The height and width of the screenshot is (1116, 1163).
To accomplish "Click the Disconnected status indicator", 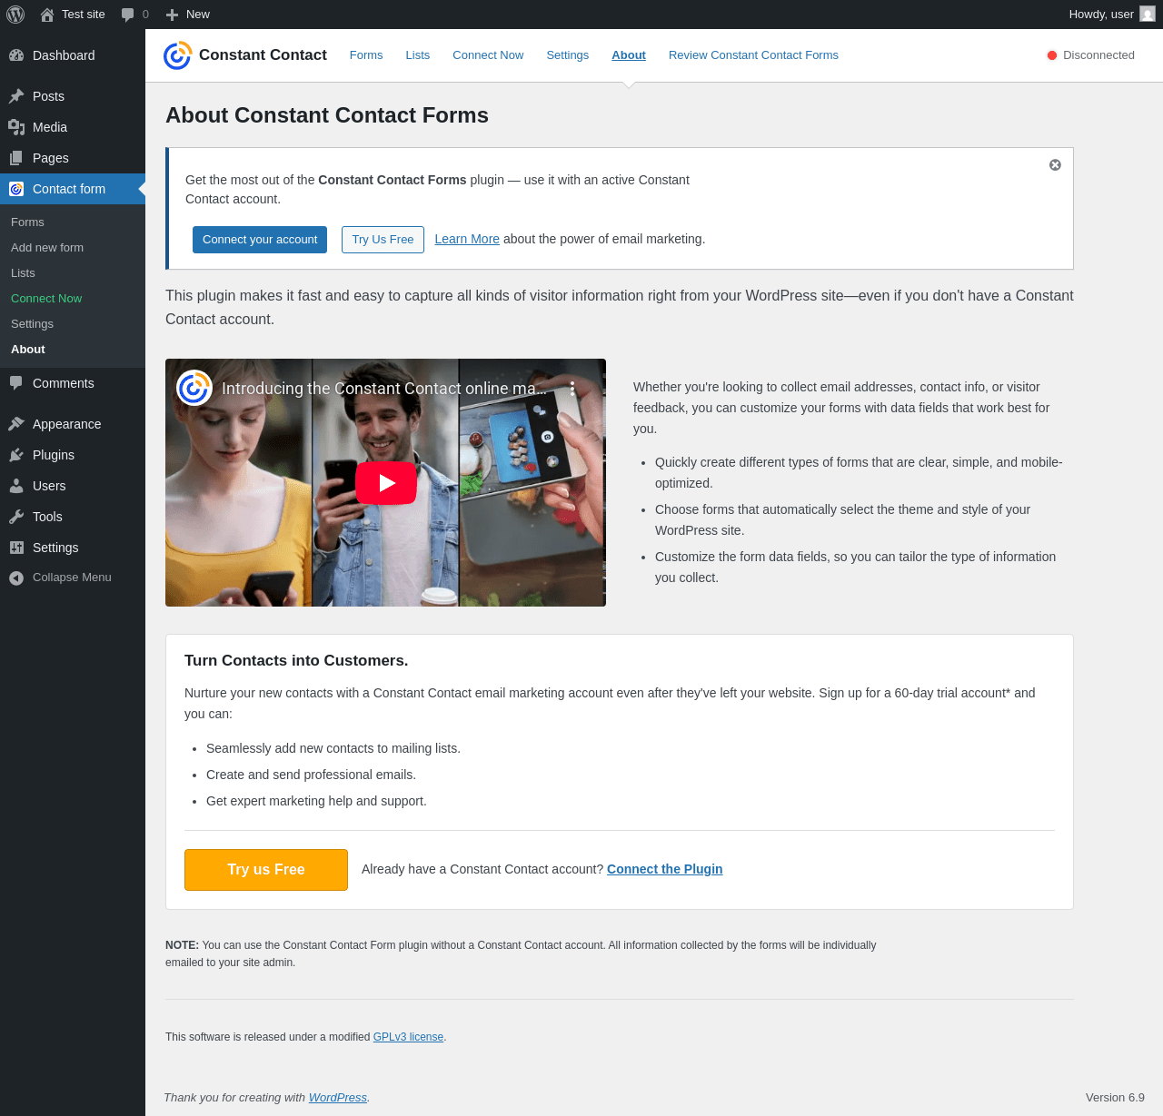I will tap(1091, 55).
